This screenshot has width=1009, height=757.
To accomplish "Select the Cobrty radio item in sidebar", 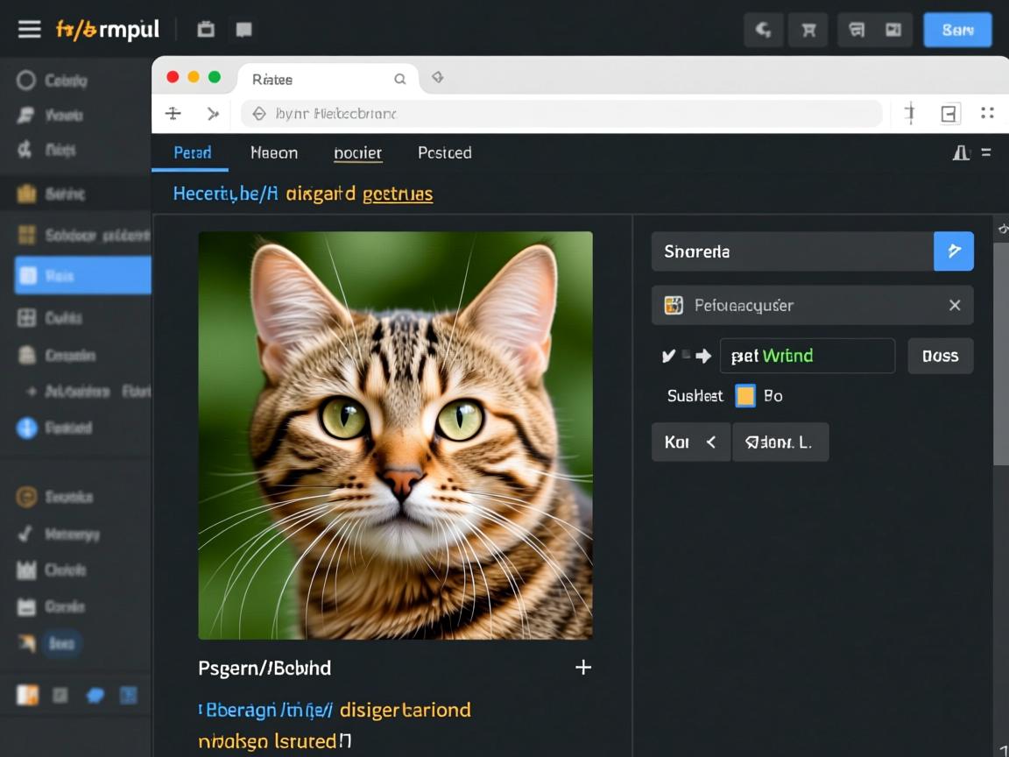I will coord(27,81).
